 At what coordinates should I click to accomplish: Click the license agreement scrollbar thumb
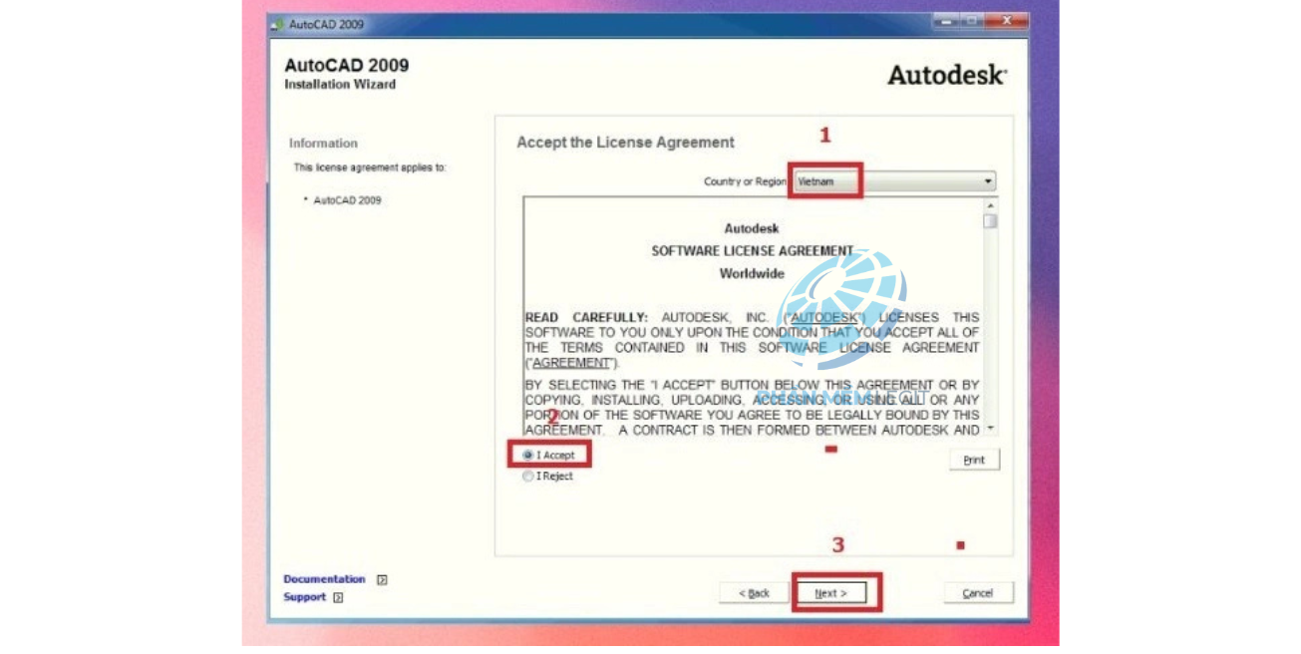coord(990,220)
